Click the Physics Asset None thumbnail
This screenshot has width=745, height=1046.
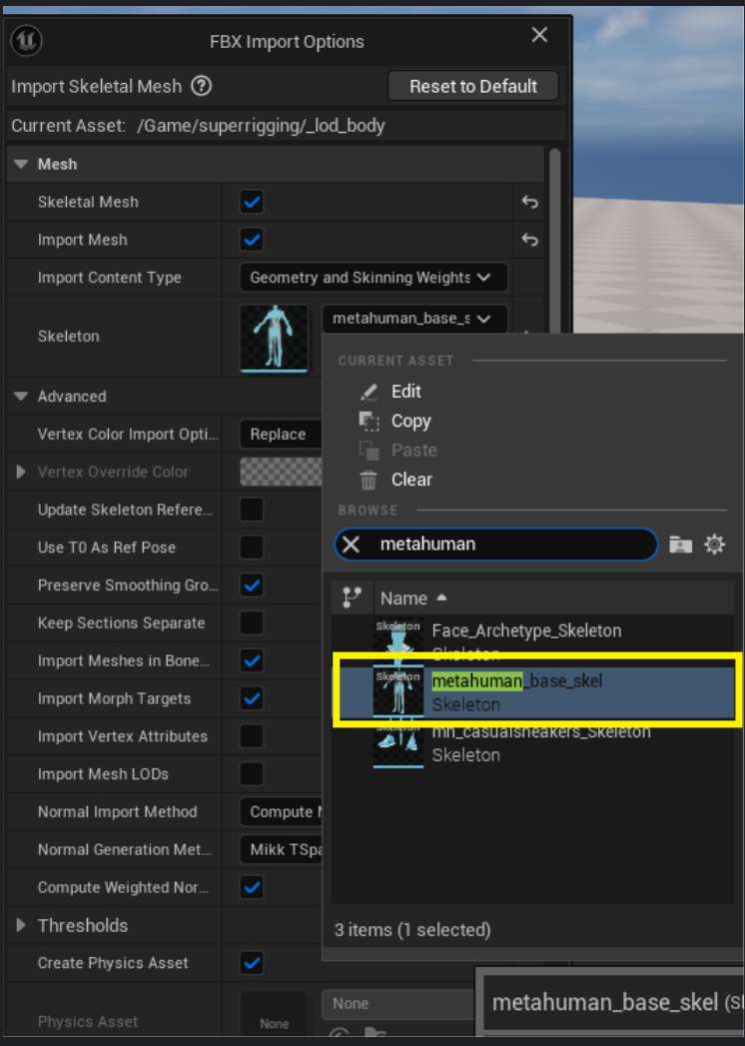[274, 1013]
